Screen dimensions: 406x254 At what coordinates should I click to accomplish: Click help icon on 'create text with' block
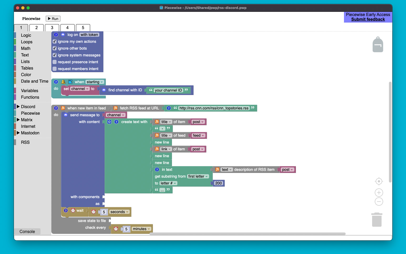click(116, 122)
